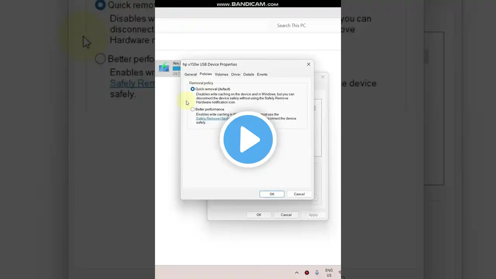
Task: Click OK in the background properties window
Action: point(259,215)
